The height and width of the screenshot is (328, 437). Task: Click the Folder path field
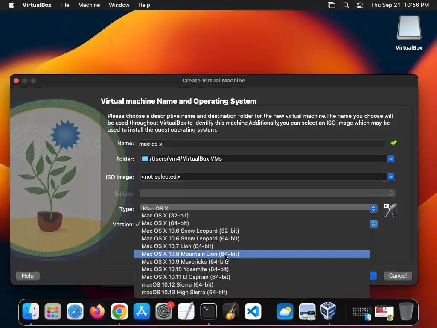coord(264,159)
